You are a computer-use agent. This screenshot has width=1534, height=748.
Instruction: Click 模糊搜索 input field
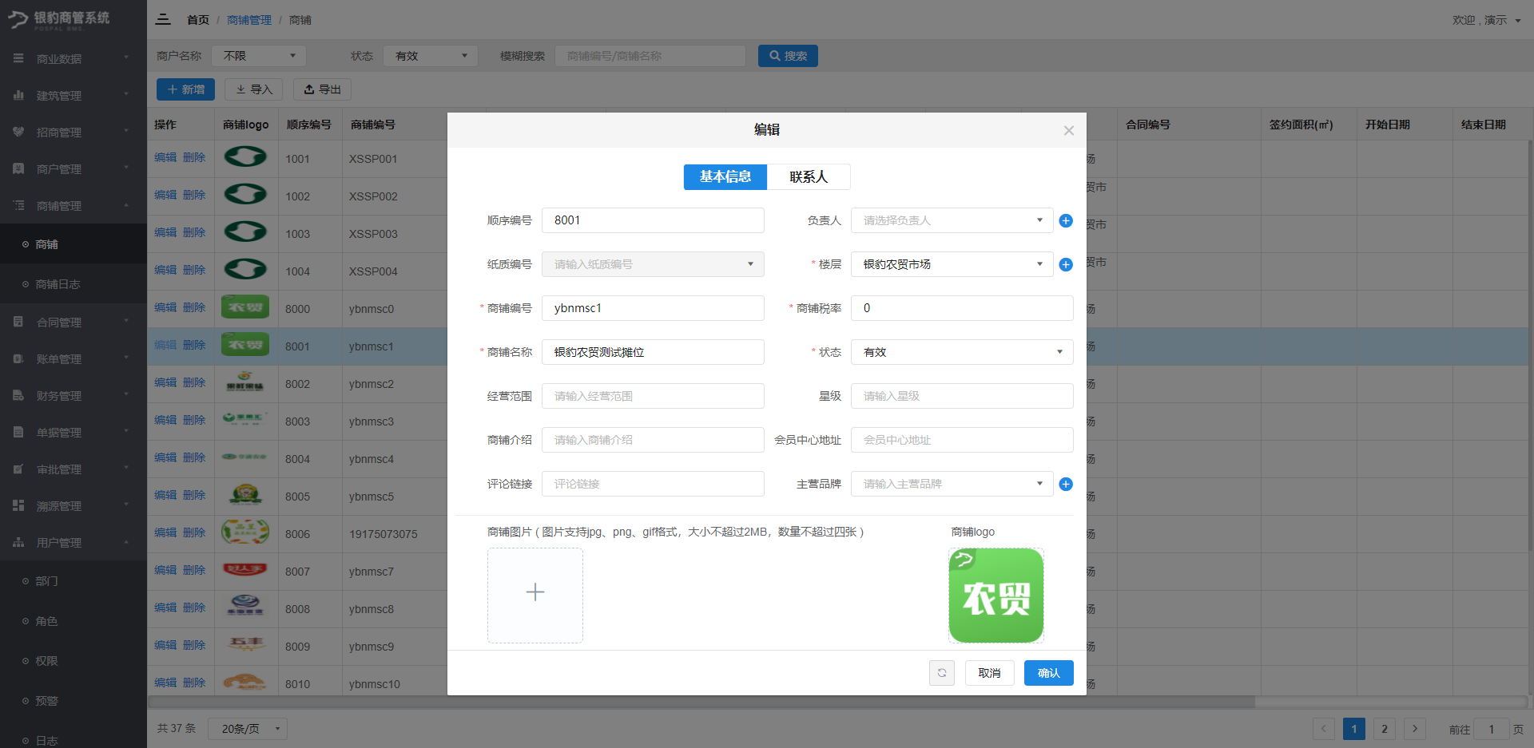(x=650, y=56)
